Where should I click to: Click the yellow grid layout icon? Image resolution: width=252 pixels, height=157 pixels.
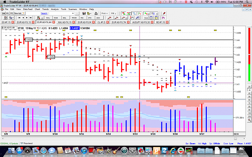coord(156,18)
